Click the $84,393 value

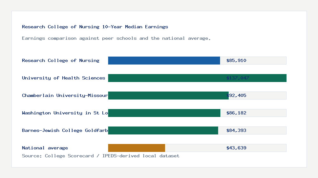(236, 130)
